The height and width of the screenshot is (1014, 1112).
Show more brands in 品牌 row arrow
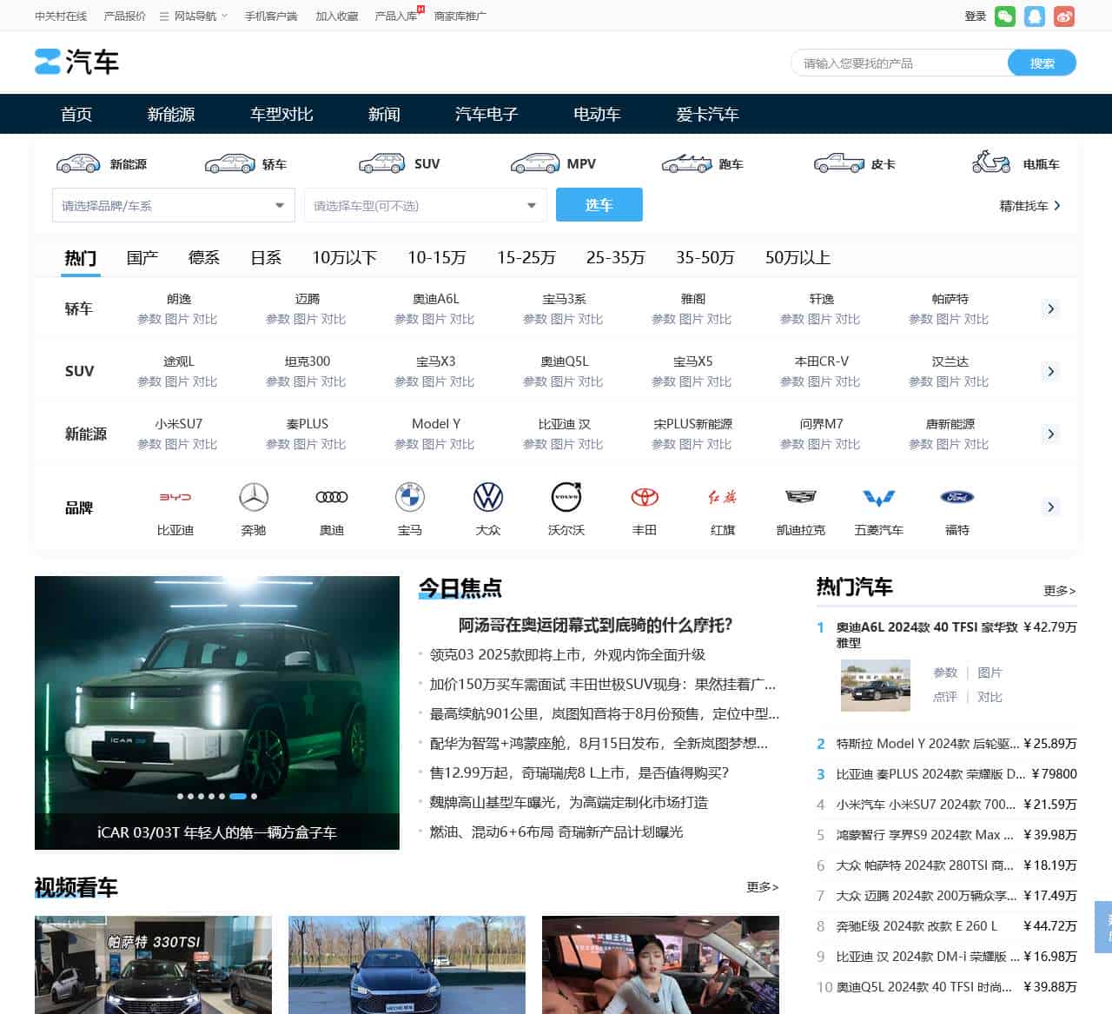click(1050, 507)
